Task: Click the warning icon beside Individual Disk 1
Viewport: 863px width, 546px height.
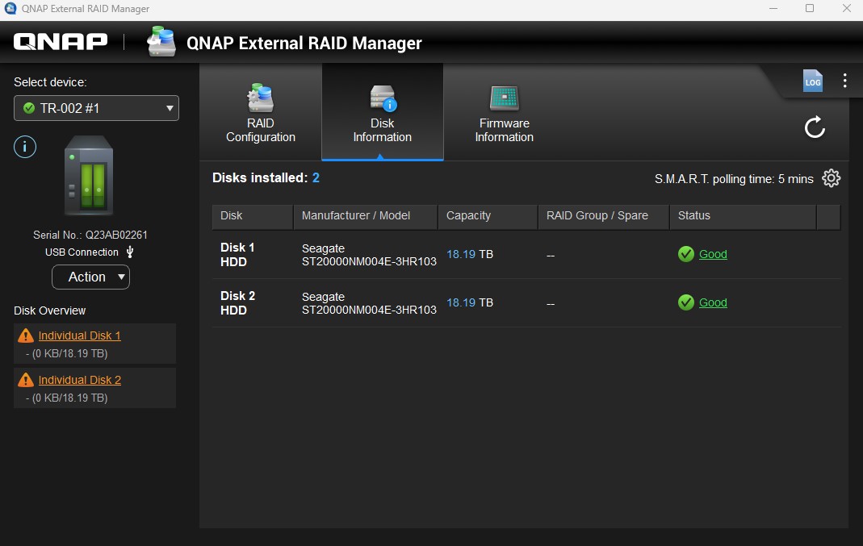Action: (26, 336)
